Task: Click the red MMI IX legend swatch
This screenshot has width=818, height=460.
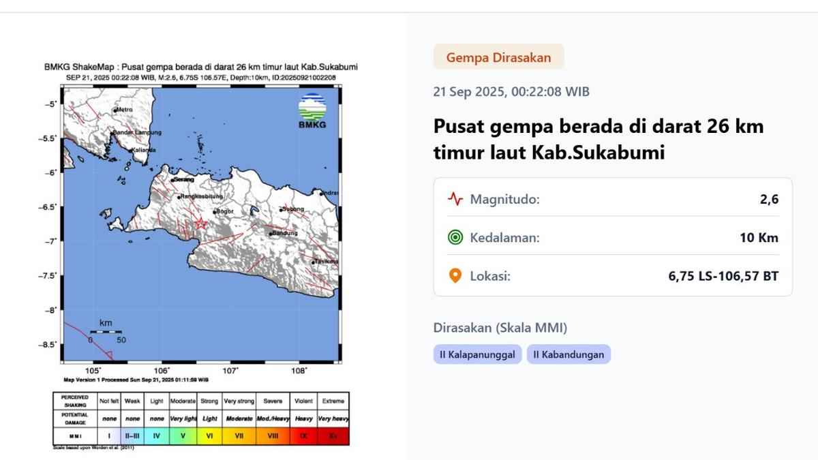Action: [303, 435]
